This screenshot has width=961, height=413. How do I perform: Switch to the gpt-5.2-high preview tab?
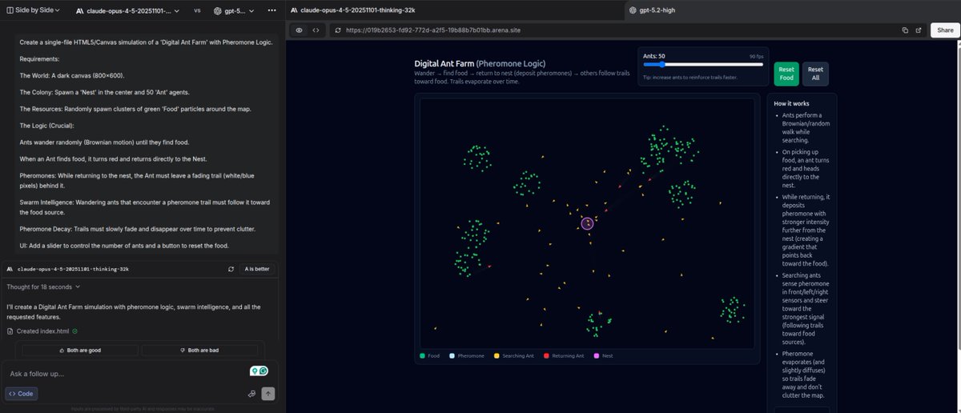tap(791, 10)
